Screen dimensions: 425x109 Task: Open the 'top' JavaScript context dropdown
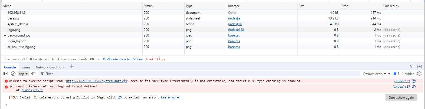23,74
